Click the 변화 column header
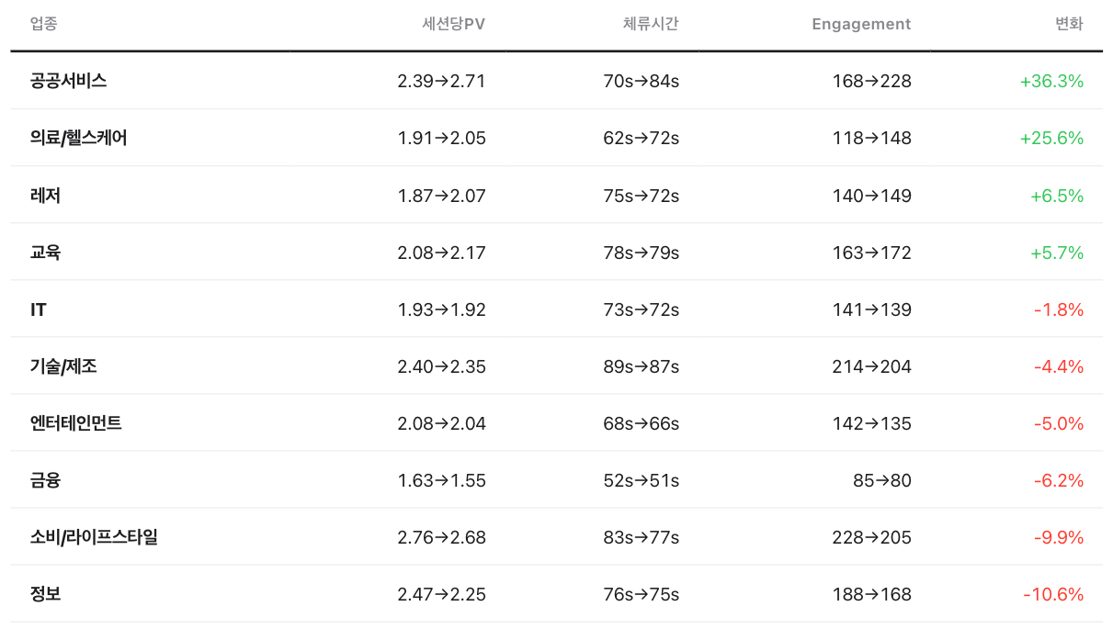The height and width of the screenshot is (629, 1113). 1069,25
